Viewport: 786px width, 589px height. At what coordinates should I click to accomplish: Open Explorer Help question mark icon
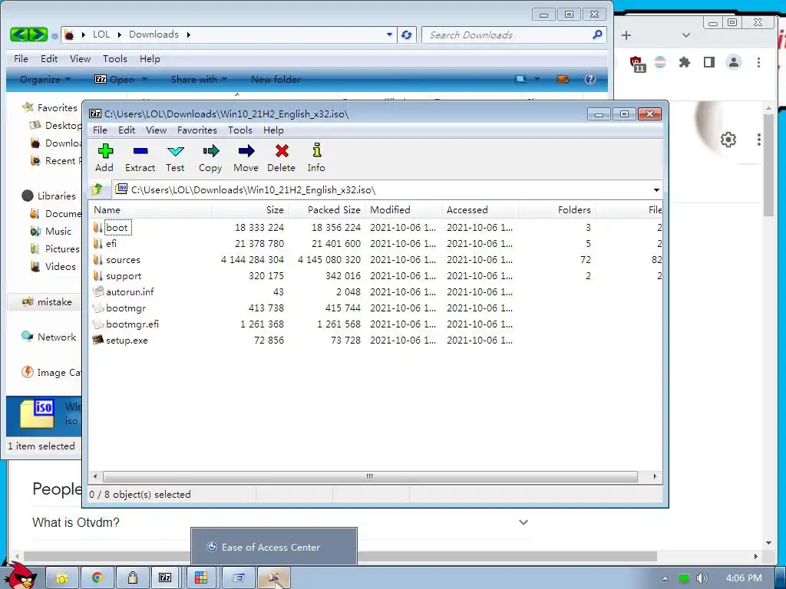pos(590,79)
